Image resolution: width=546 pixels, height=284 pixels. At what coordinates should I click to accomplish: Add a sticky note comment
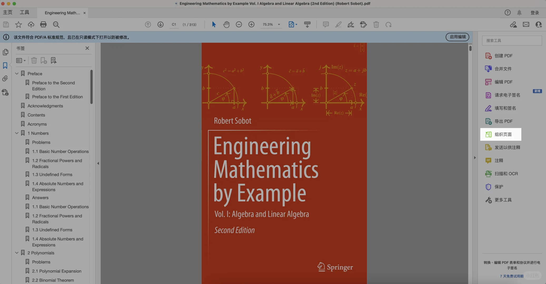click(x=326, y=24)
